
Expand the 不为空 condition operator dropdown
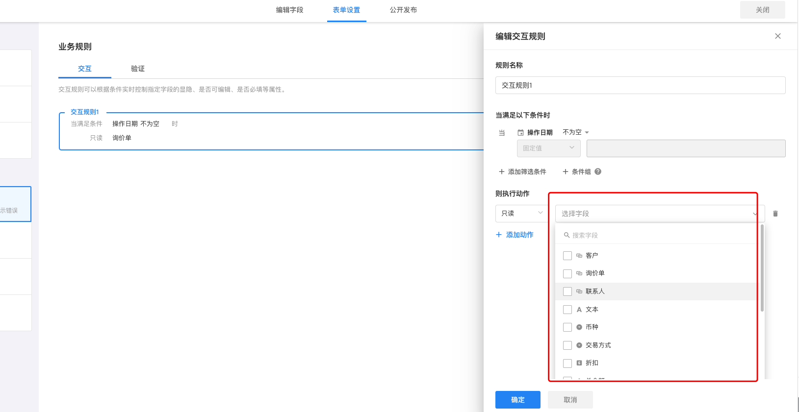pyautogui.click(x=576, y=132)
